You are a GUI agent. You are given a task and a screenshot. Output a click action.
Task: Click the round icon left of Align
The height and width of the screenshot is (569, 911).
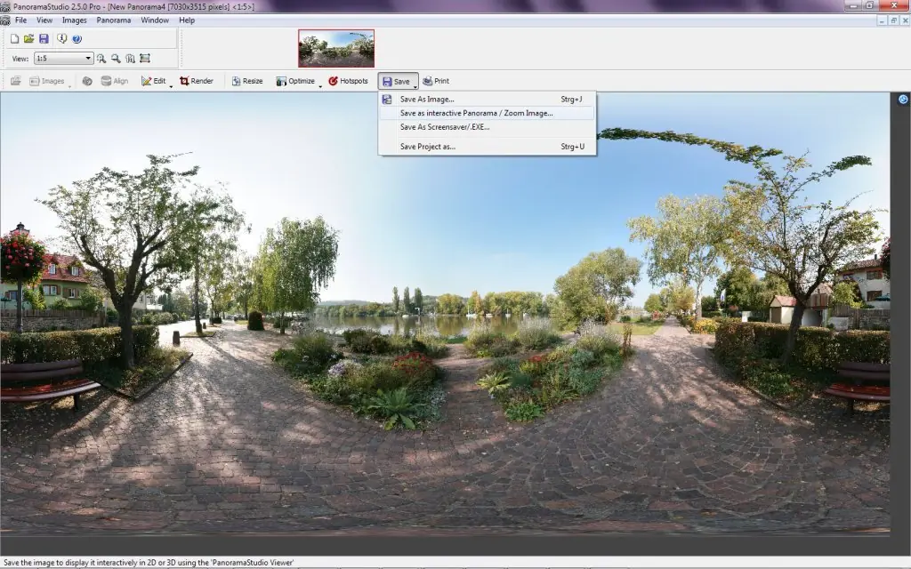[x=87, y=81]
